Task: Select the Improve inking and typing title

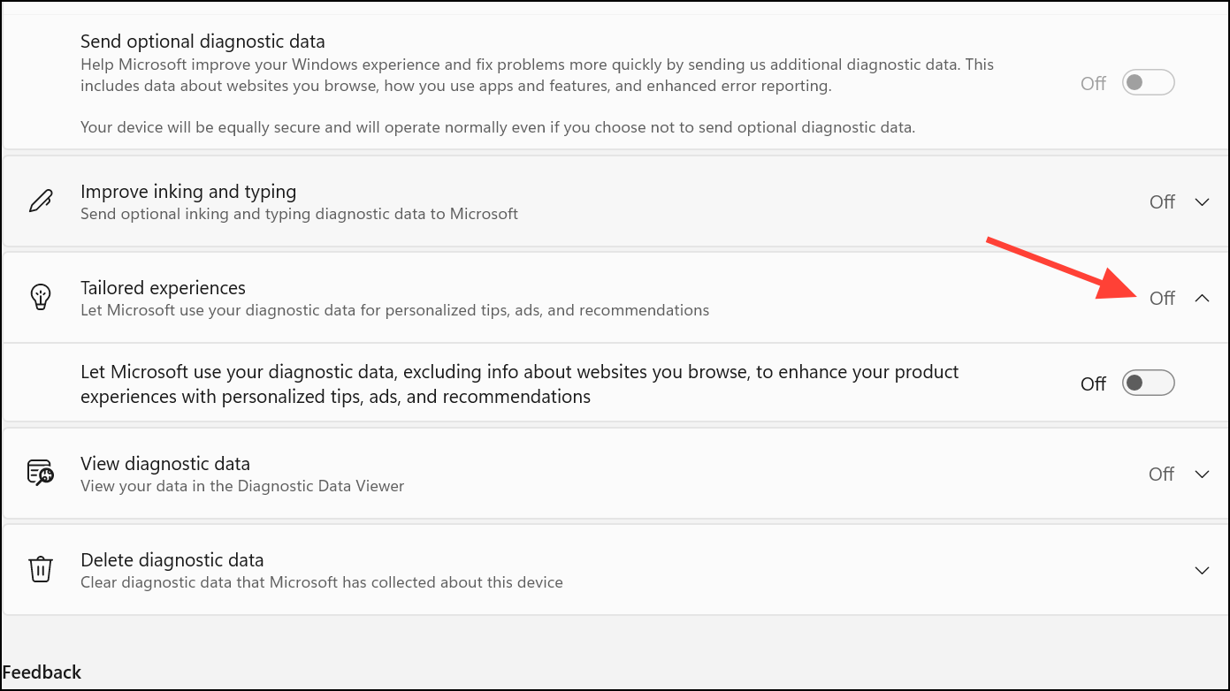Action: [x=187, y=192]
